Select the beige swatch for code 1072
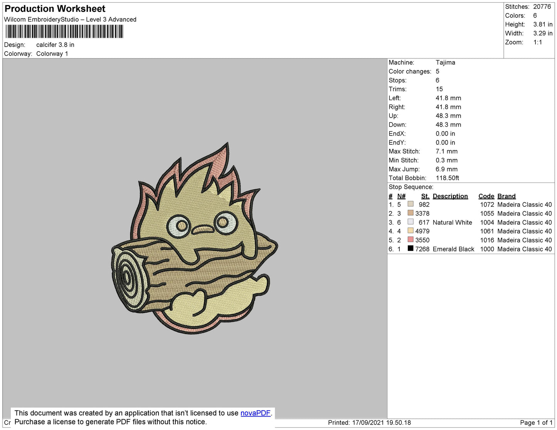Viewport: 557px width, 430px height. (411, 204)
